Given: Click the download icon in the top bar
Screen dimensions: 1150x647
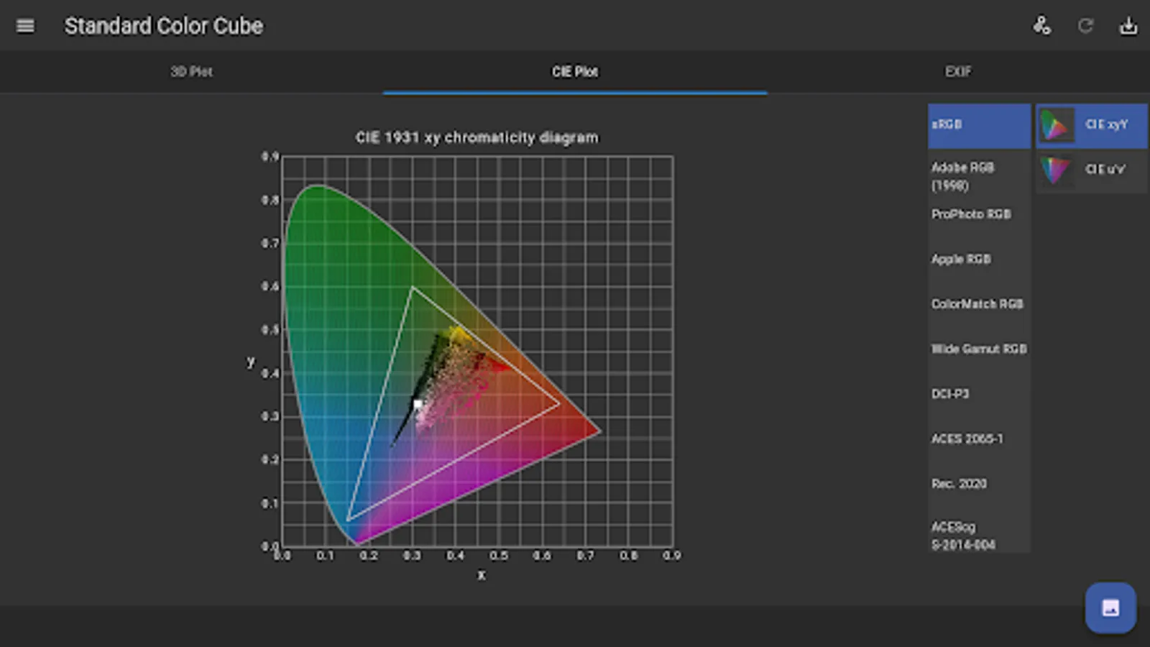Looking at the screenshot, I should pyautogui.click(x=1128, y=26).
